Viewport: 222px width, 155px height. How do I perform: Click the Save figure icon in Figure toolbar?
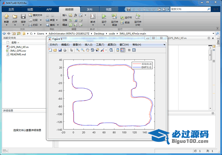60,50
